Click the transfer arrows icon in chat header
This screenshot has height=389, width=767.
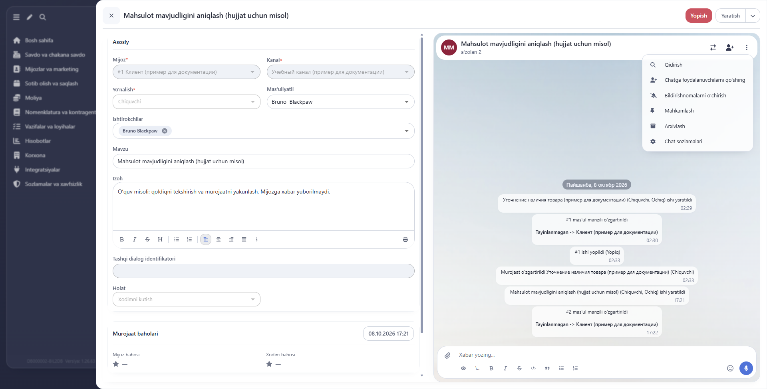pyautogui.click(x=713, y=47)
